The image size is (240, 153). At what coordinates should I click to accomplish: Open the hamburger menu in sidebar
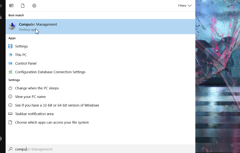point(1,6)
